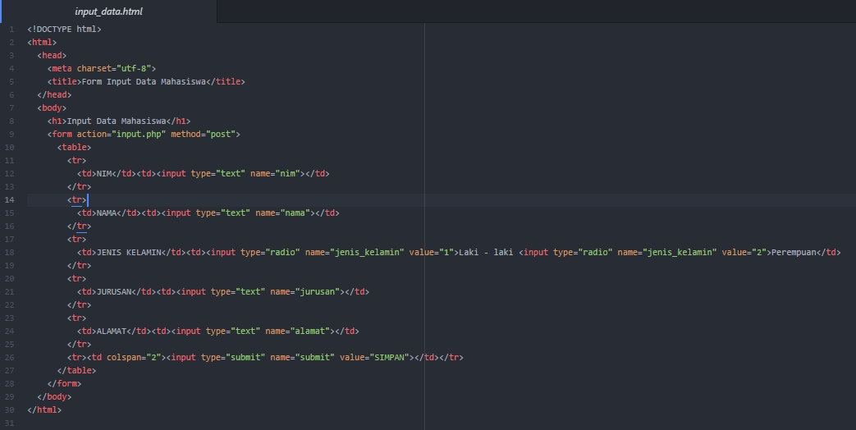Click the method "post" value
This screenshot has height=430, width=856.
tap(221, 135)
